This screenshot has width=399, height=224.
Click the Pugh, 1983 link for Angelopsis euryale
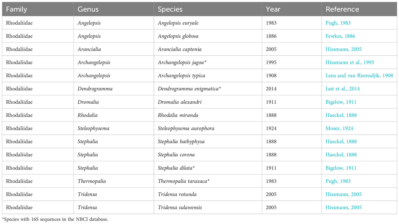pos(338,23)
